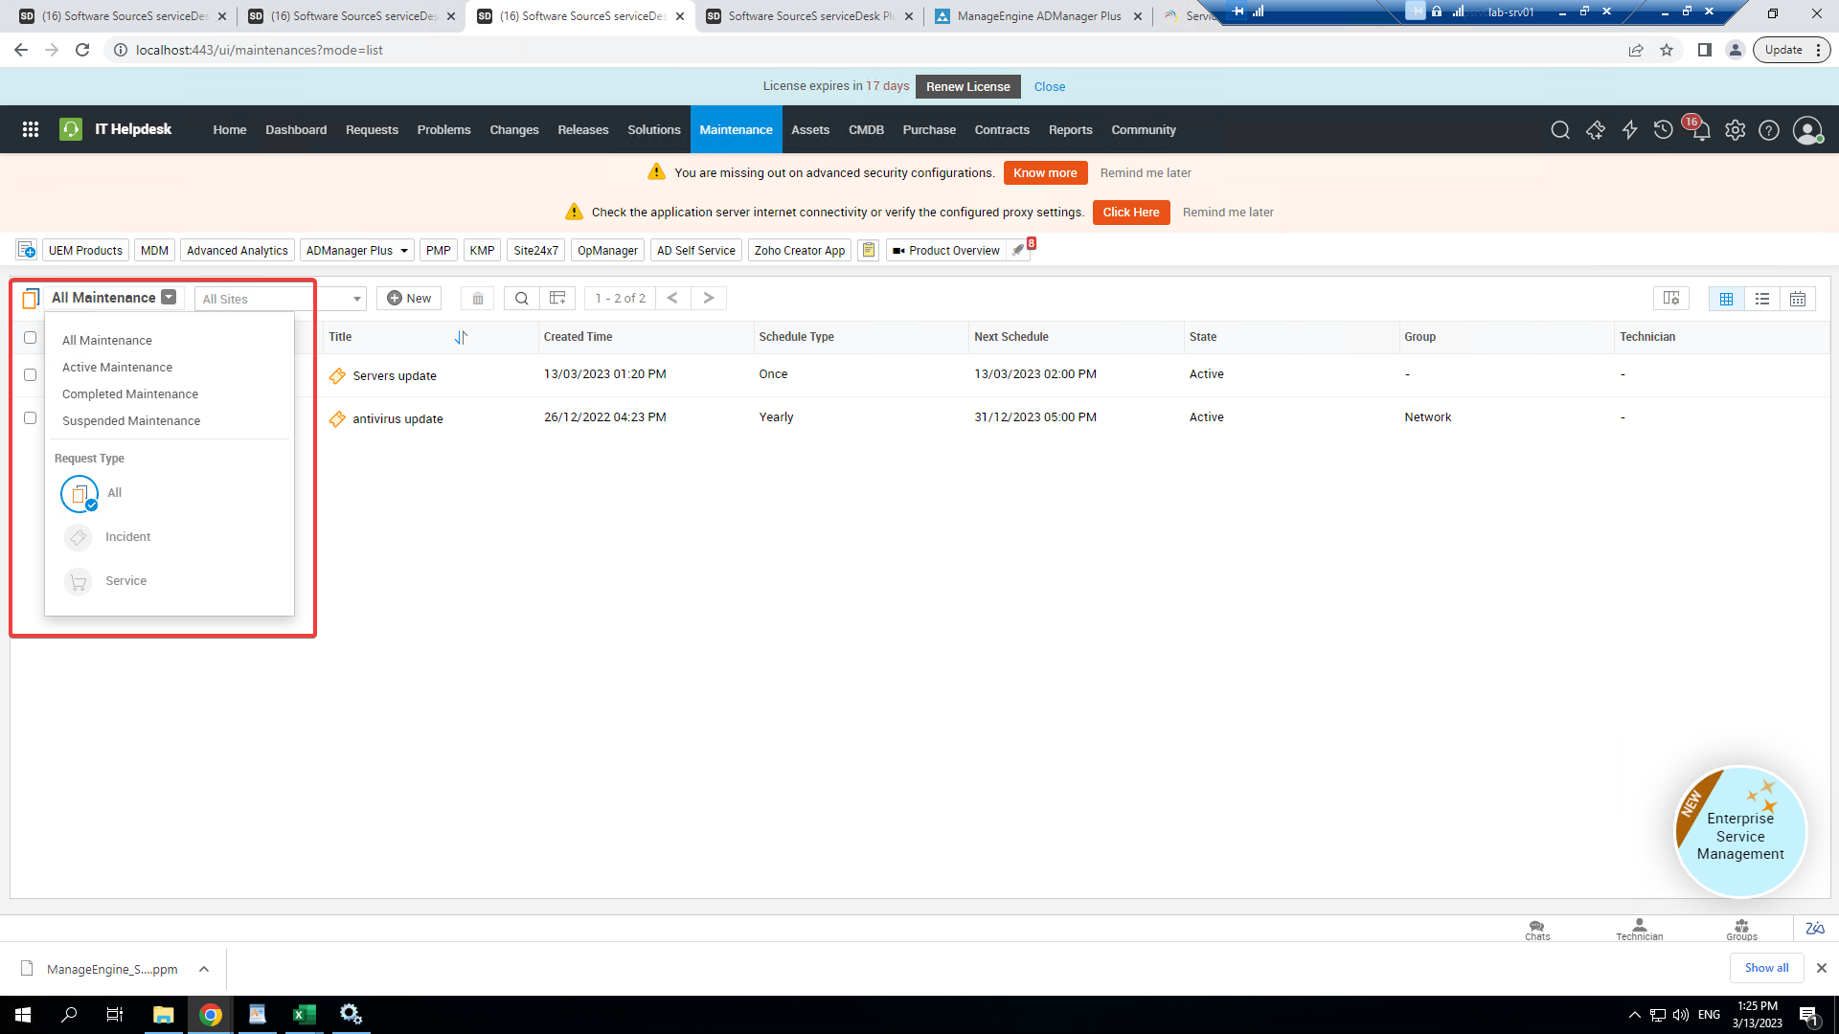
Task: Open the admin settings gear icon
Action: click(1735, 130)
